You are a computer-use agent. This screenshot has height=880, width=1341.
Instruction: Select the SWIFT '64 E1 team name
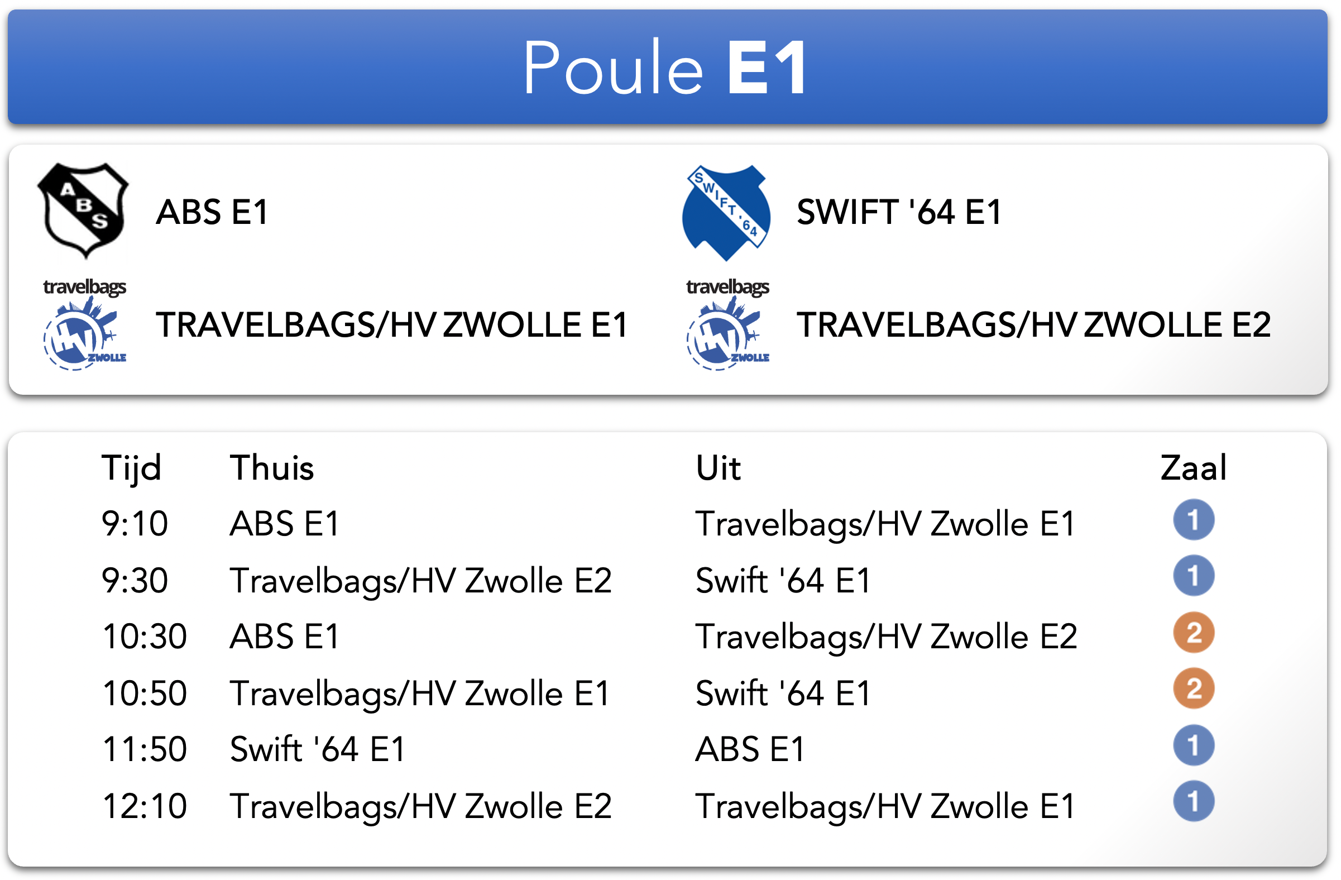click(899, 212)
